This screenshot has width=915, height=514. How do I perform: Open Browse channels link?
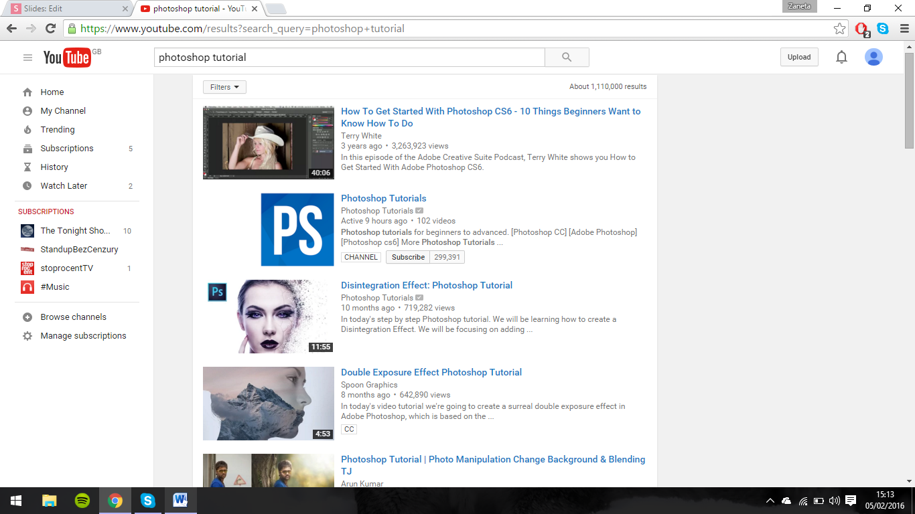pos(73,317)
